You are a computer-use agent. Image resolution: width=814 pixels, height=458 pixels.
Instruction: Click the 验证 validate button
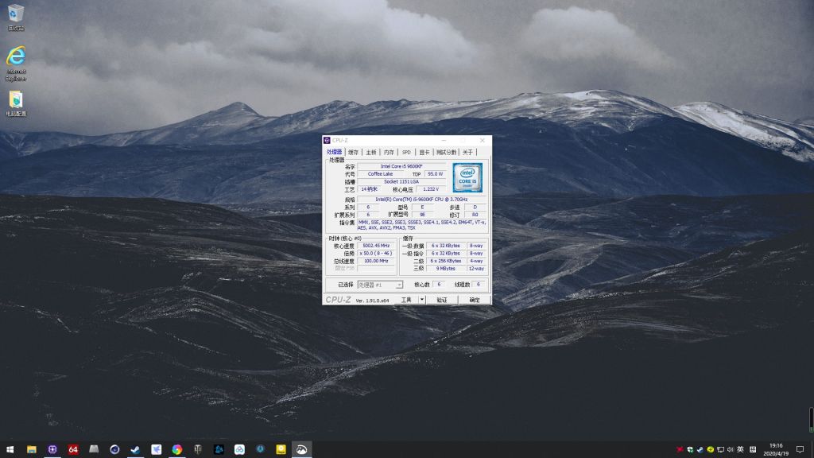point(442,301)
